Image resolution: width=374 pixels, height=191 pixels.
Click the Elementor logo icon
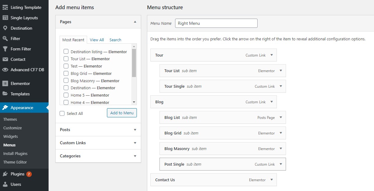coord(5,83)
